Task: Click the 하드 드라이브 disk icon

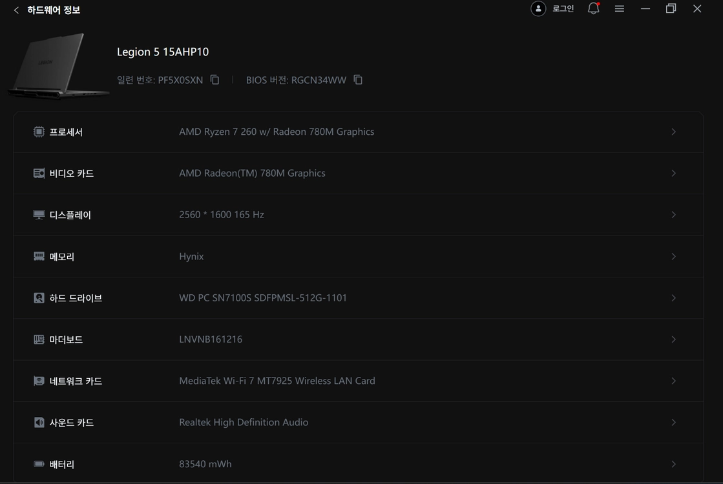Action: coord(39,298)
